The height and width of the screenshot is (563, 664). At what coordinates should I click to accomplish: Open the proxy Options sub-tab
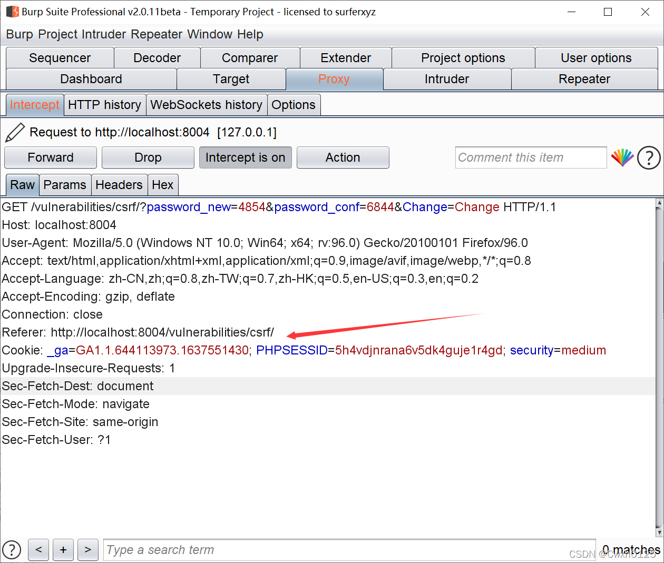[x=294, y=105]
